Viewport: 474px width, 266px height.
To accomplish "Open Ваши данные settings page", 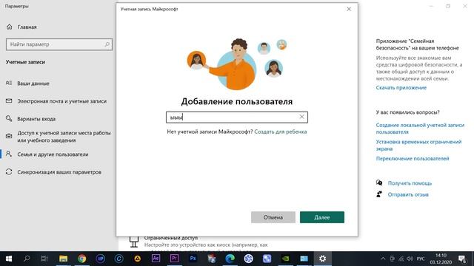I will click(33, 83).
